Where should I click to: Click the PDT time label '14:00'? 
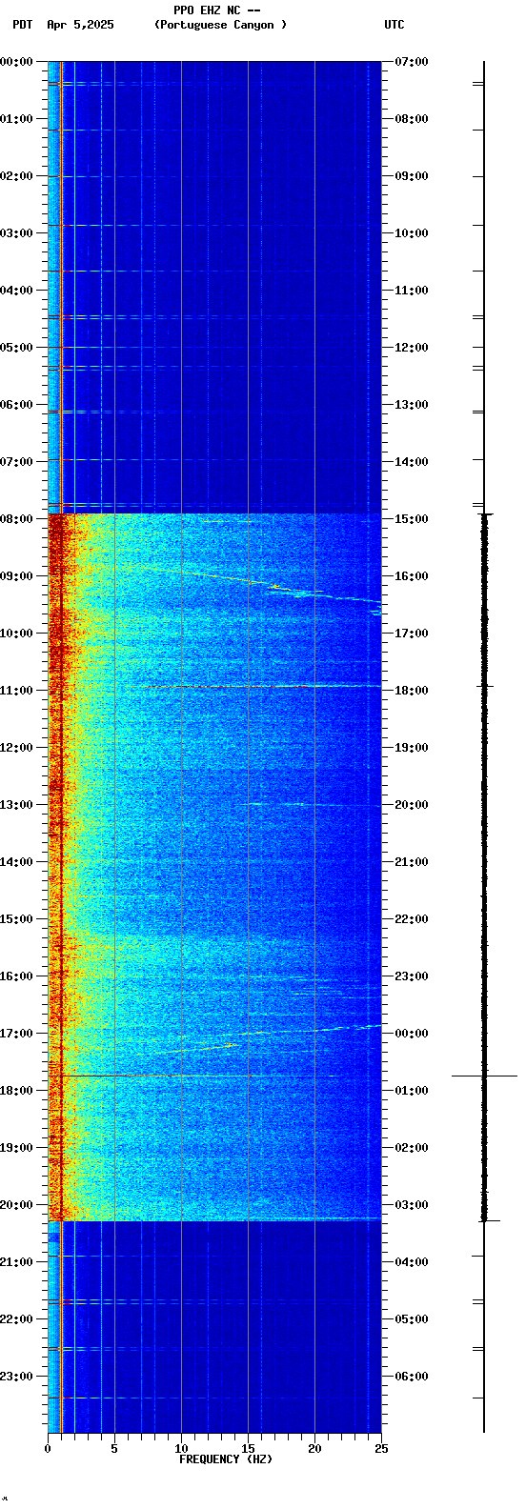pos(16,862)
